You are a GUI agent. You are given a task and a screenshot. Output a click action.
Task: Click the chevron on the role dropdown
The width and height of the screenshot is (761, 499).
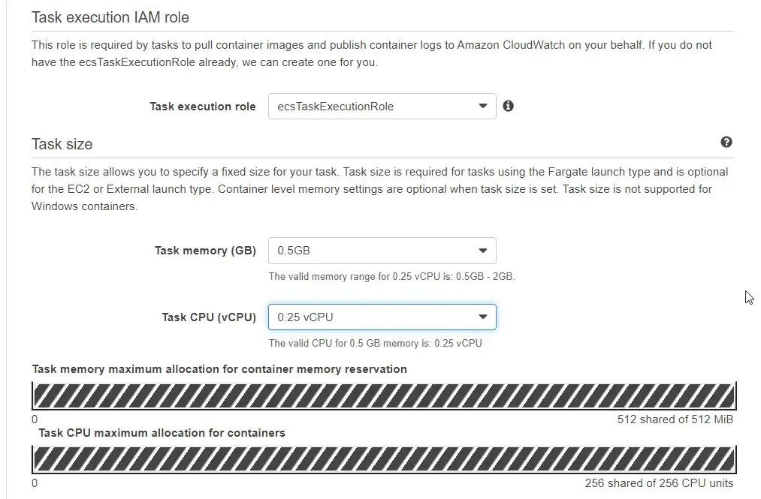tap(483, 106)
